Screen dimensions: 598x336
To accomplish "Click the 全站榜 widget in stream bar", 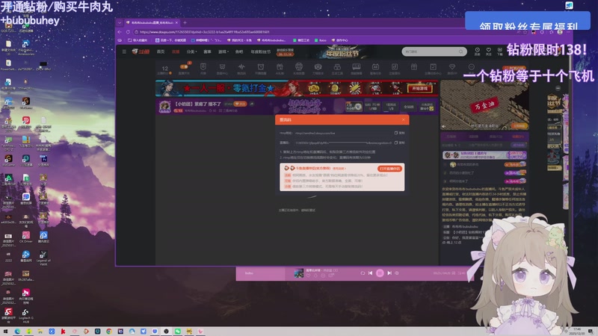I will (408, 107).
